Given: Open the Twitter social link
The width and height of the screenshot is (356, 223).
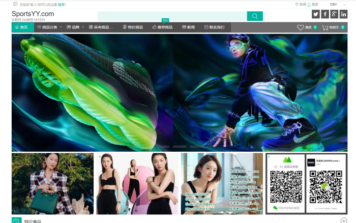Looking at the screenshot, I should [x=316, y=14].
